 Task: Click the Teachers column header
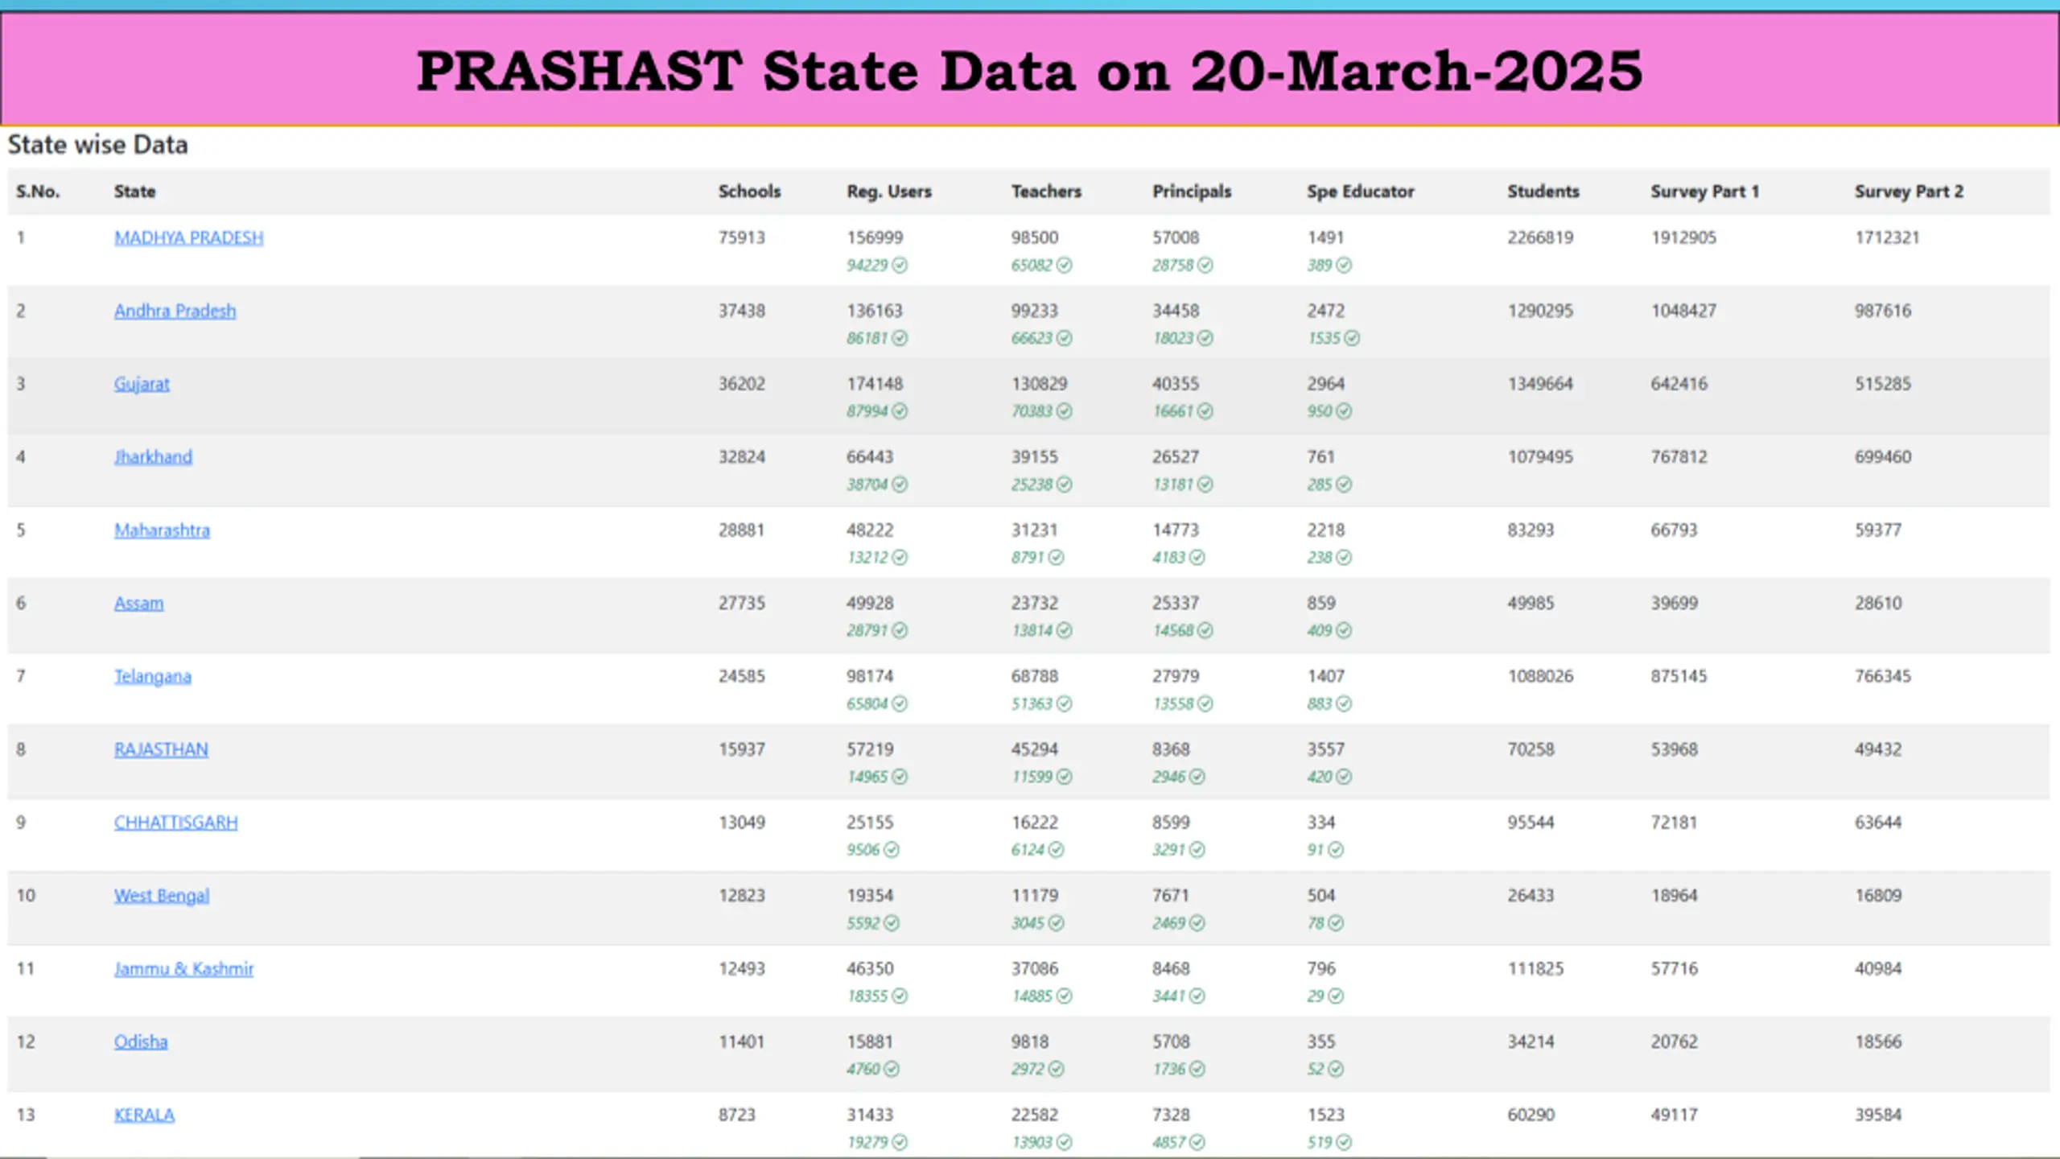coord(1046,192)
